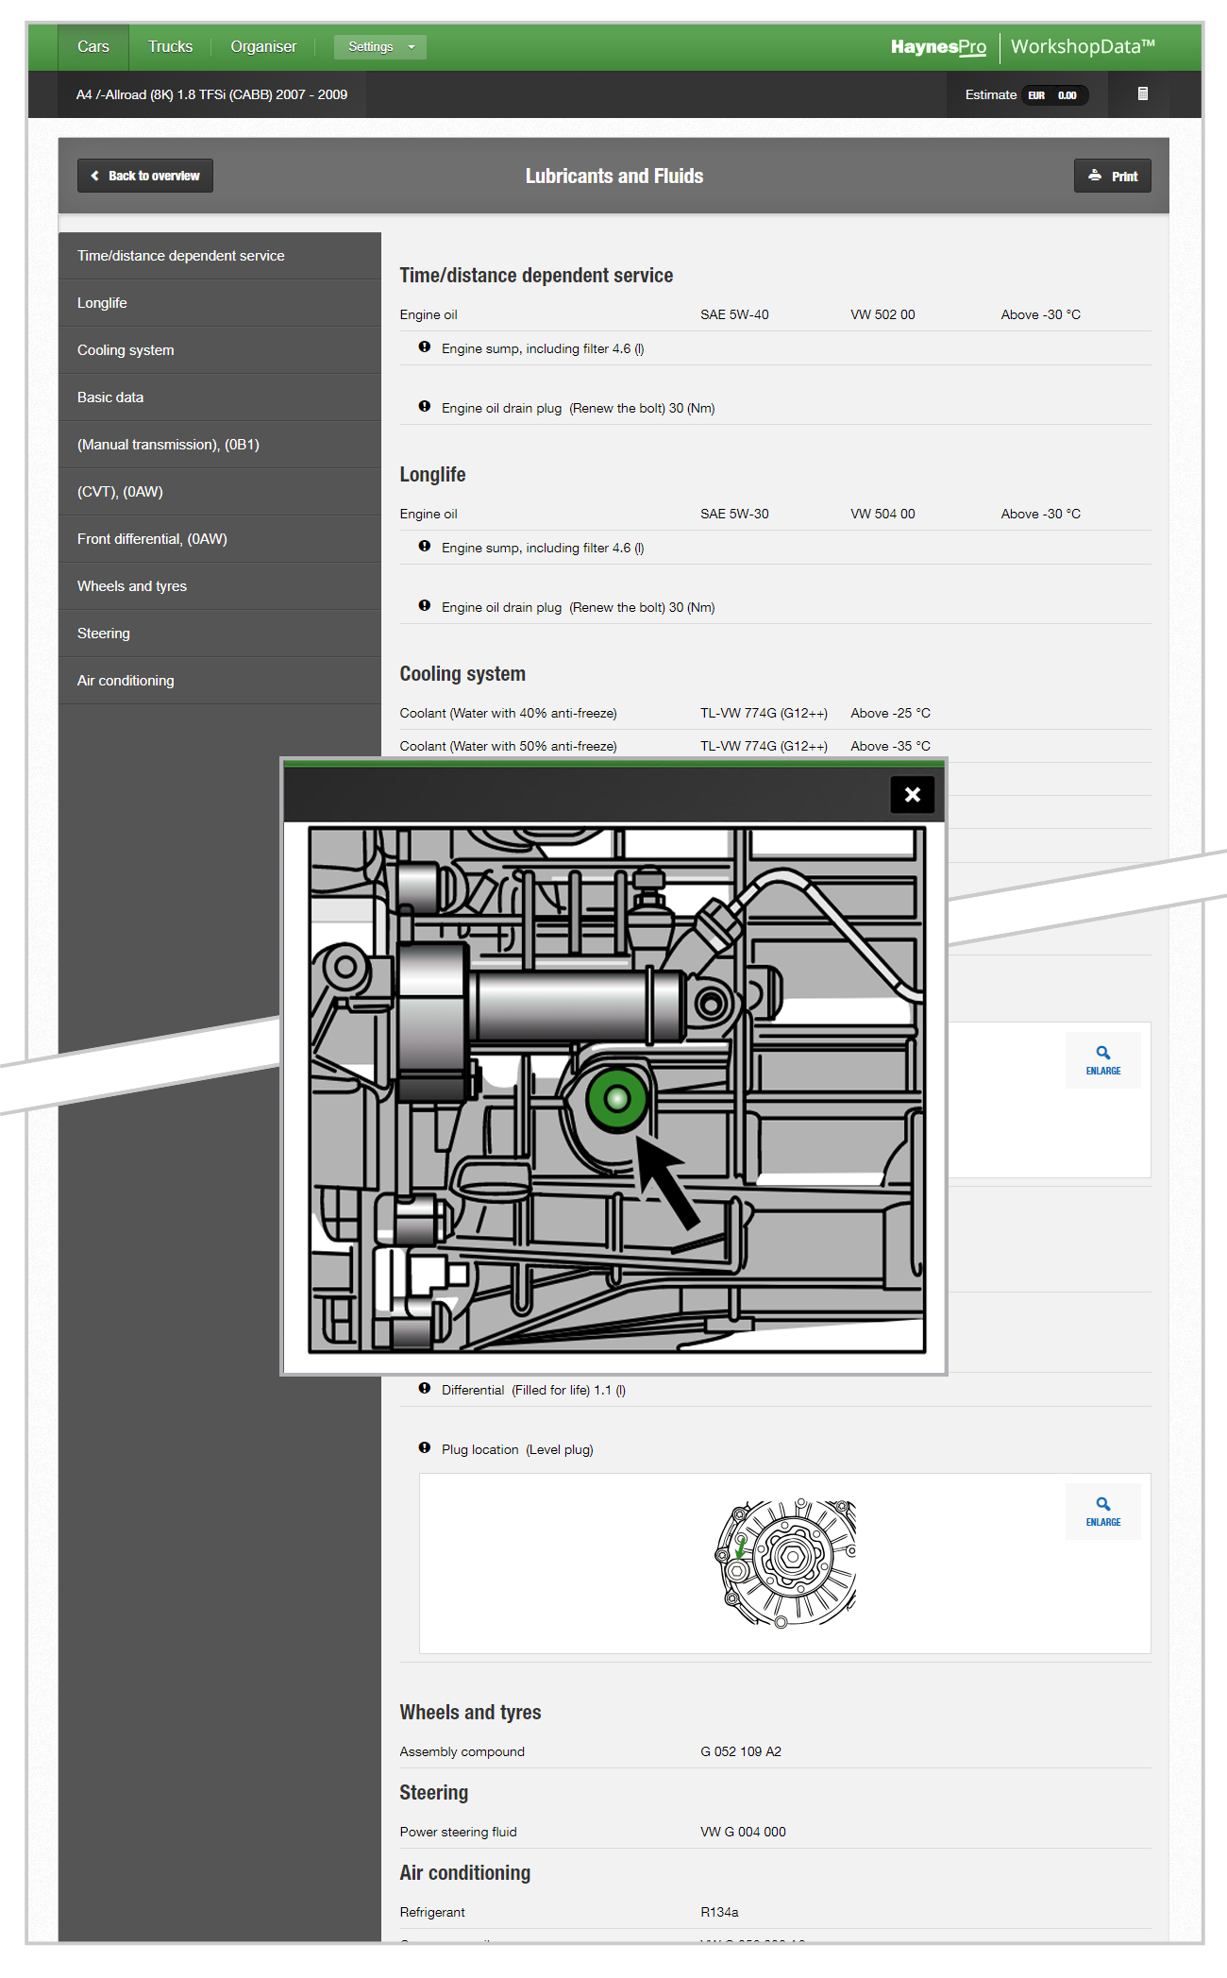Select the Air conditioning sidebar entry
The width and height of the screenshot is (1227, 1978).
[126, 681]
